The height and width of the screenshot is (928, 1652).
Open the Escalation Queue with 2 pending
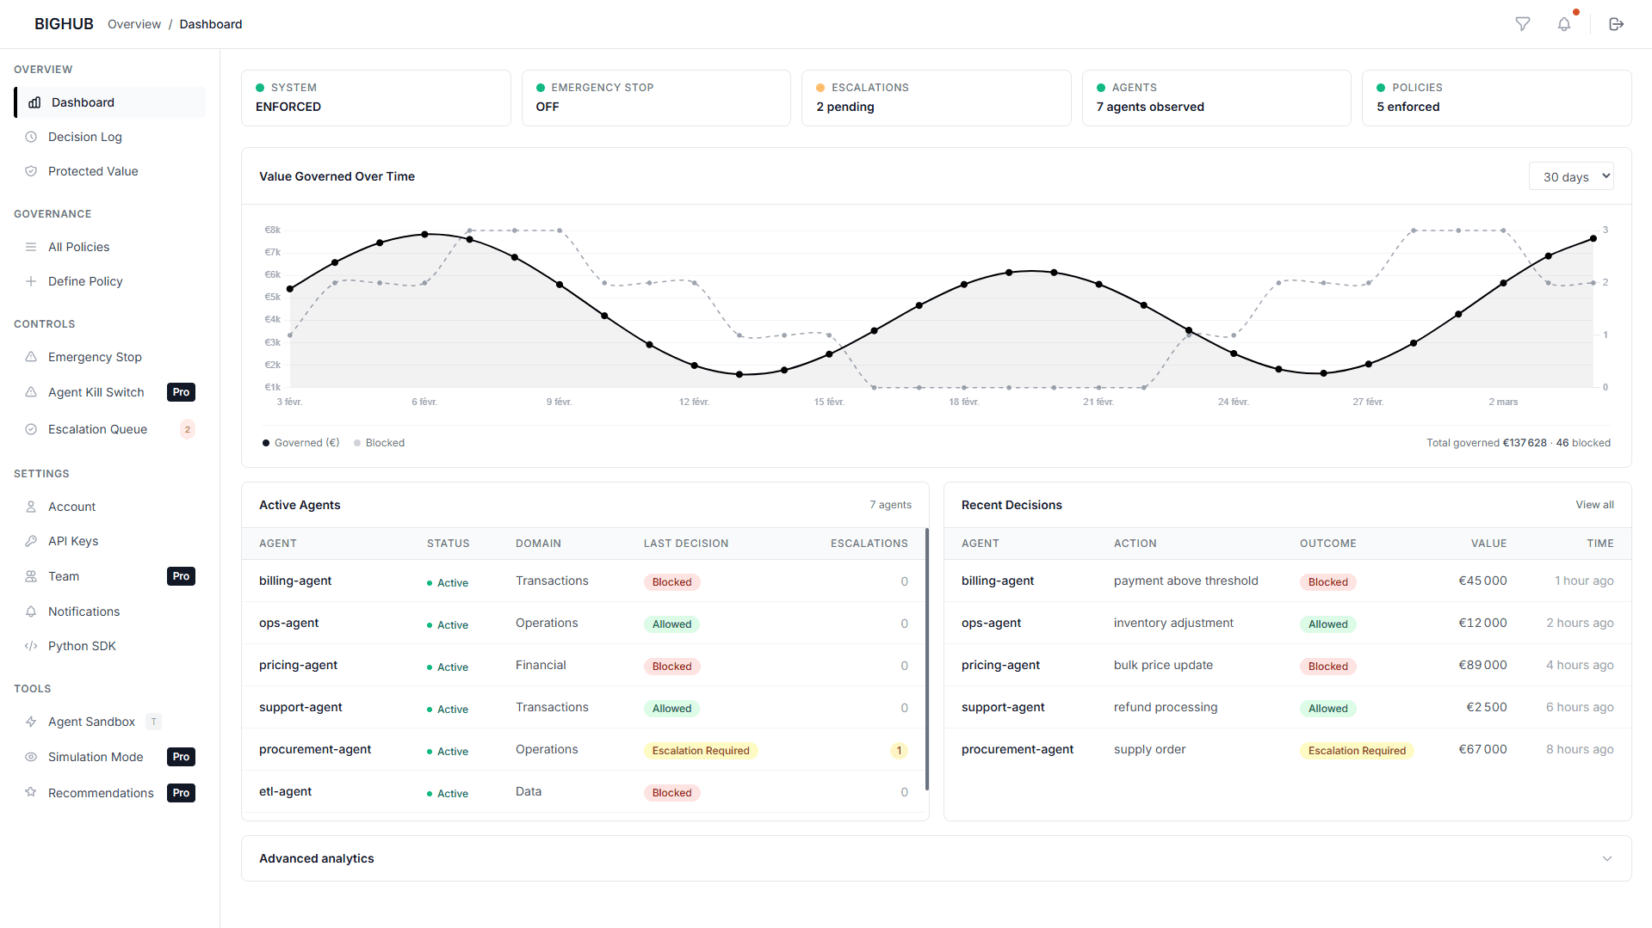coord(96,429)
